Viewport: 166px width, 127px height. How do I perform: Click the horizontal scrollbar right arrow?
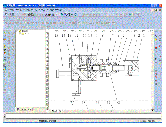click(153, 111)
